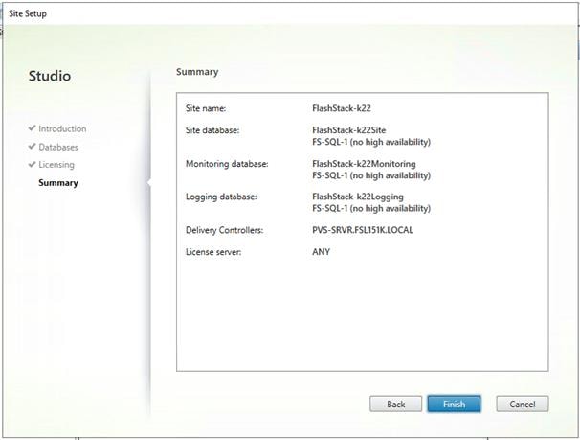Click the Site Setup window title
The height and width of the screenshot is (440, 580).
pos(28,13)
